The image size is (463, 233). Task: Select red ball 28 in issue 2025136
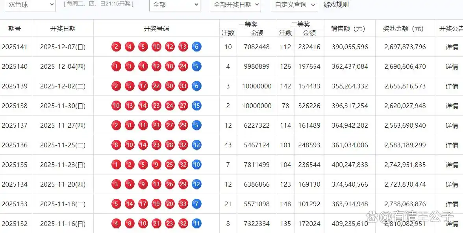pos(170,145)
